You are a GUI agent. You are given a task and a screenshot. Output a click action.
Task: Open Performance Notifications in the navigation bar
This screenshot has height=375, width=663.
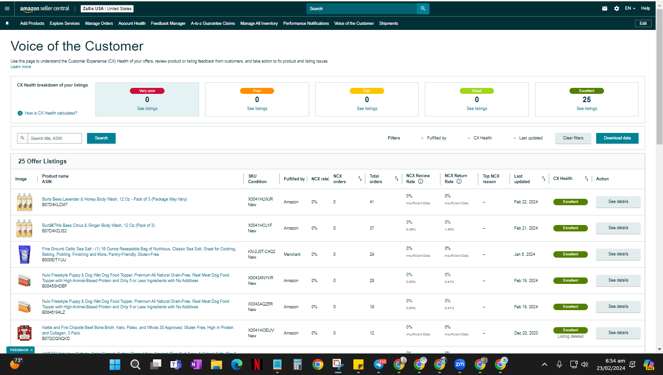(x=306, y=23)
